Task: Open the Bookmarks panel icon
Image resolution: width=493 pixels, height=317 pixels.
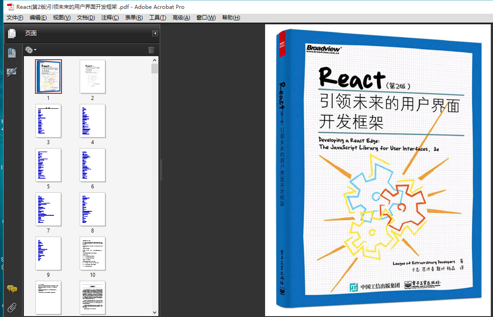Action: 12,53
